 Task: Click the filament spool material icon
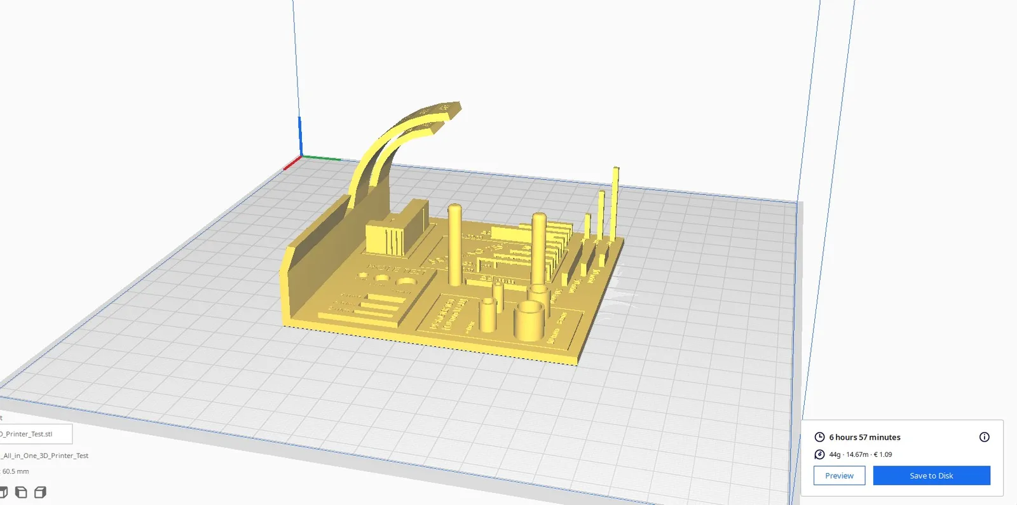tap(819, 454)
